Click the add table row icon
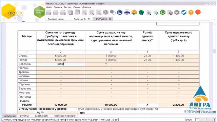The height and width of the screenshot is (122, 217). pyautogui.click(x=84, y=13)
